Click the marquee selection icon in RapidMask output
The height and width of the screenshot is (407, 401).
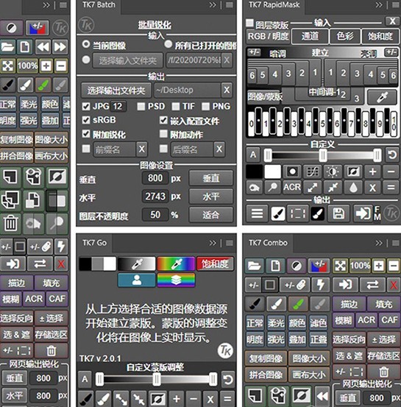click(x=298, y=213)
